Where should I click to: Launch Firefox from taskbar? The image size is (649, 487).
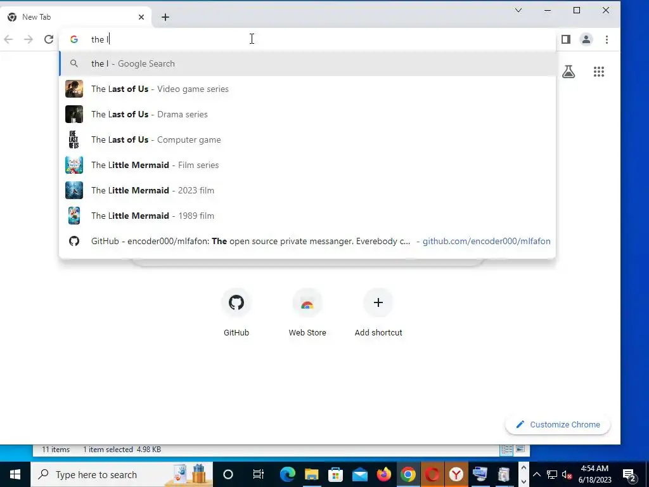click(383, 474)
